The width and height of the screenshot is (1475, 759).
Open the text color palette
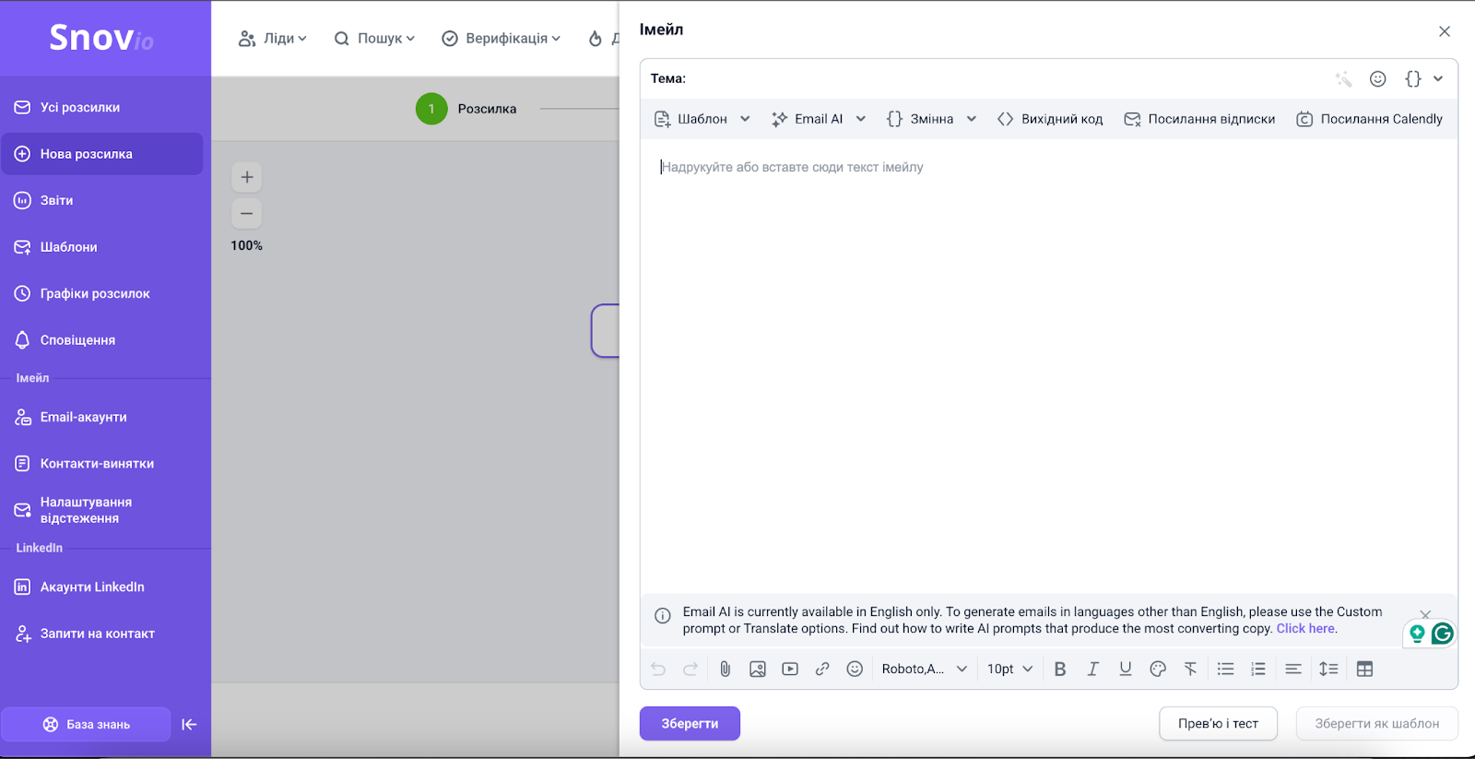(x=1158, y=670)
